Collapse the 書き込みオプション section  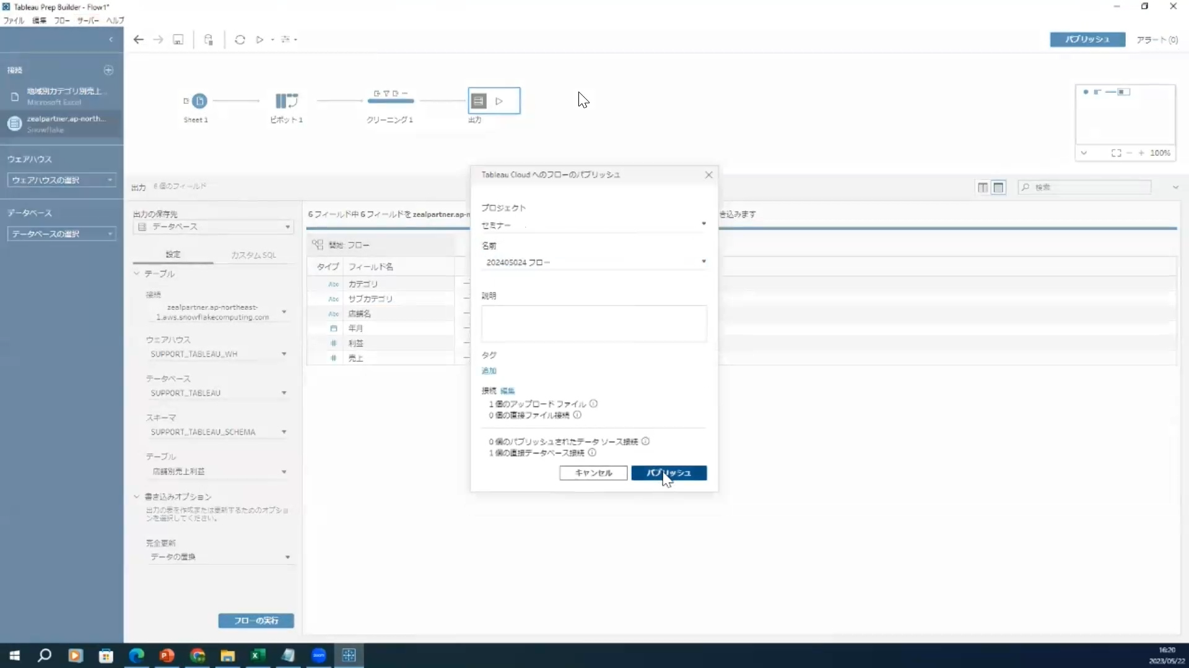[x=137, y=497]
